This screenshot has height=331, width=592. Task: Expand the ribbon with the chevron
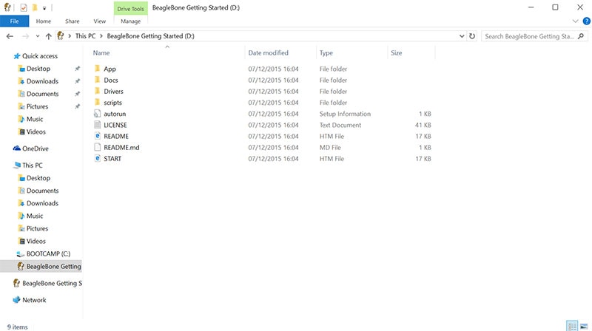576,21
